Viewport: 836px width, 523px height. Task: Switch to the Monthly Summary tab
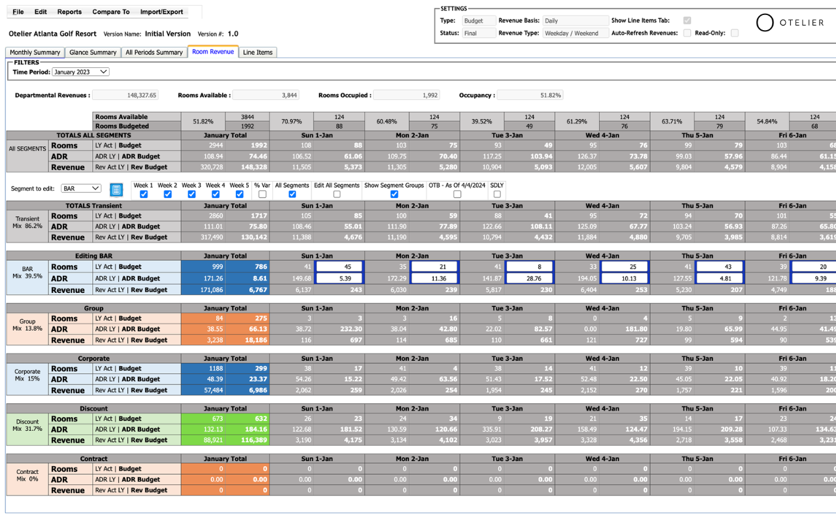tap(35, 52)
